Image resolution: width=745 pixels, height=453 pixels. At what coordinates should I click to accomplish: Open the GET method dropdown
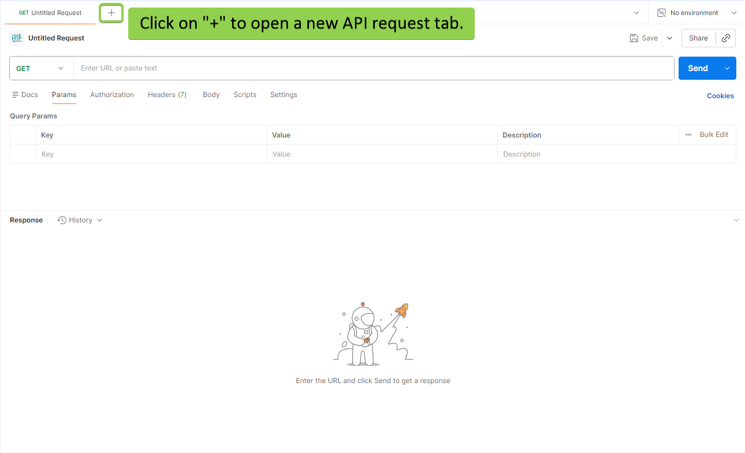coord(40,68)
